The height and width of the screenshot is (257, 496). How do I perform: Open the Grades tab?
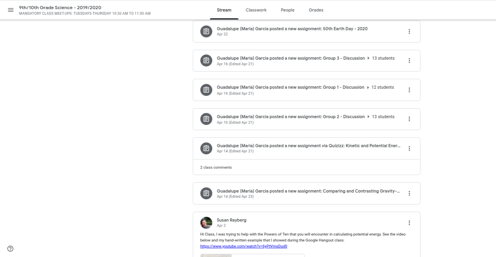pos(316,10)
